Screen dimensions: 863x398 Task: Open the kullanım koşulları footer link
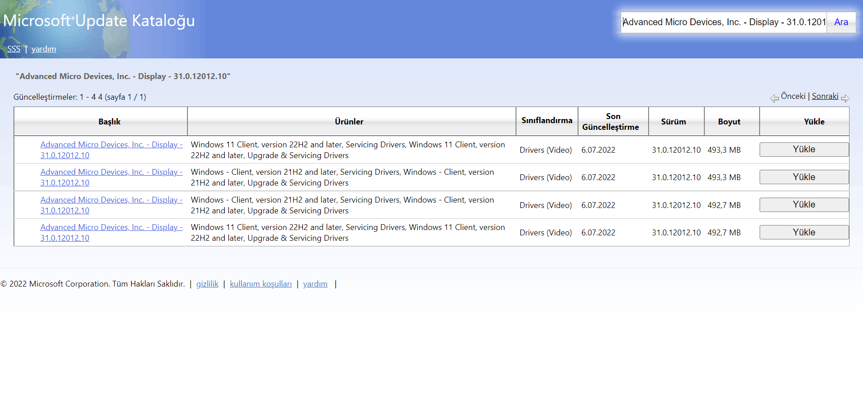261,284
